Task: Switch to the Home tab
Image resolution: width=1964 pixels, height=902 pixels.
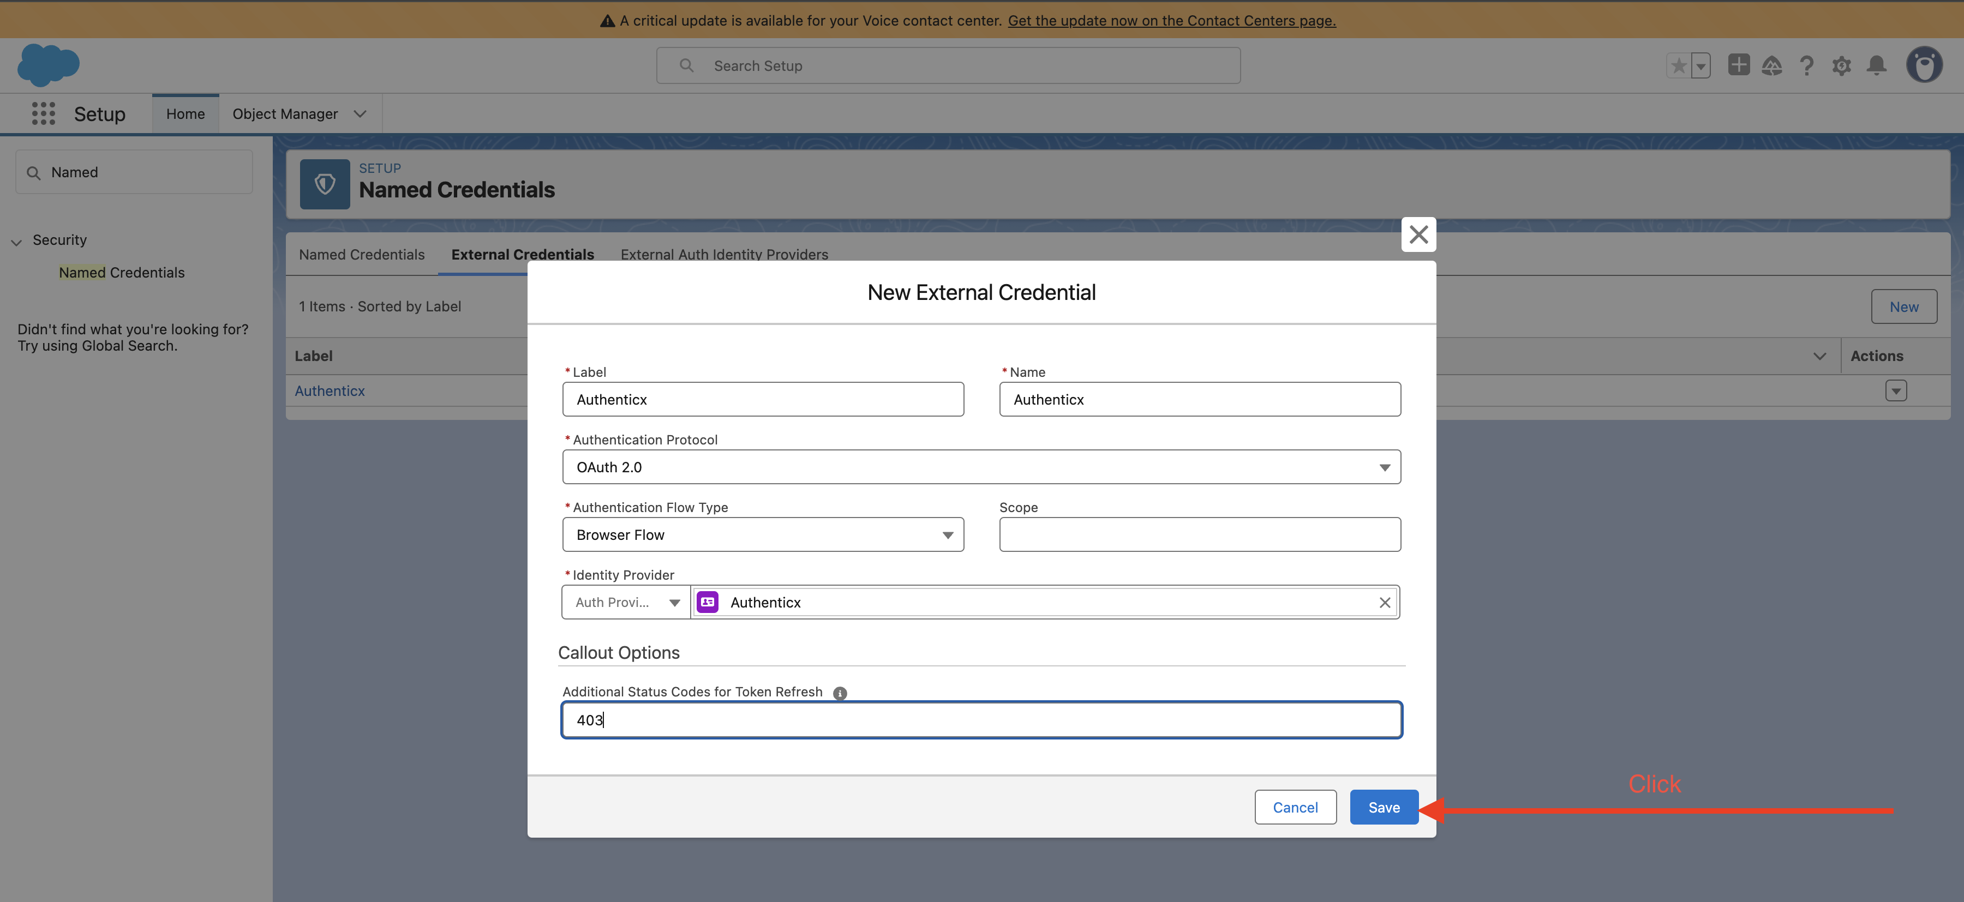Action: pyautogui.click(x=185, y=115)
